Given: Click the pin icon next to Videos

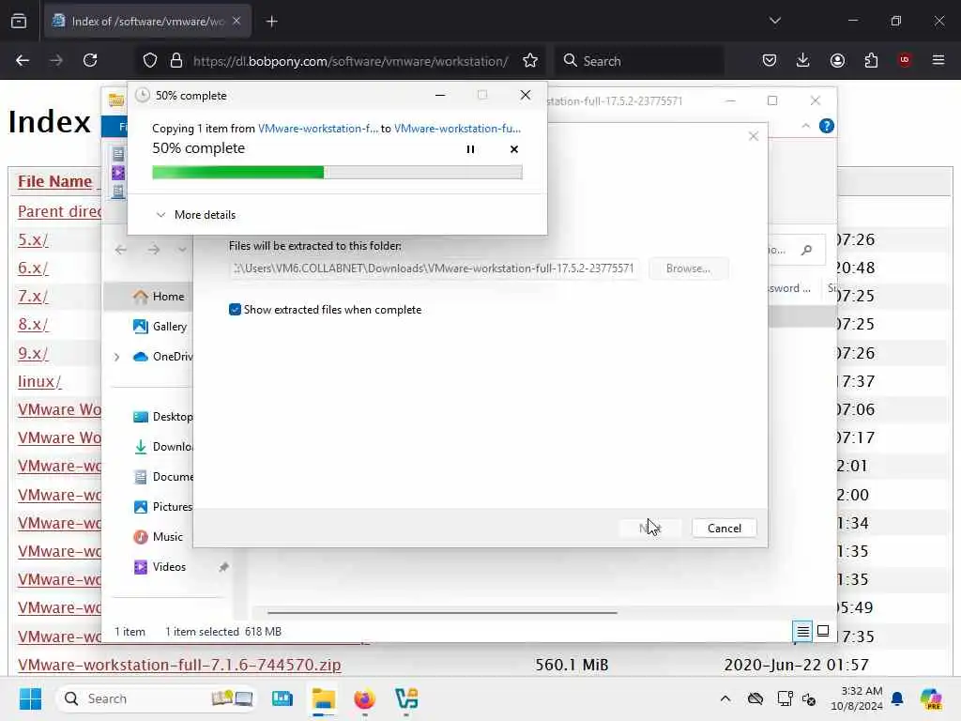Looking at the screenshot, I should [x=223, y=567].
